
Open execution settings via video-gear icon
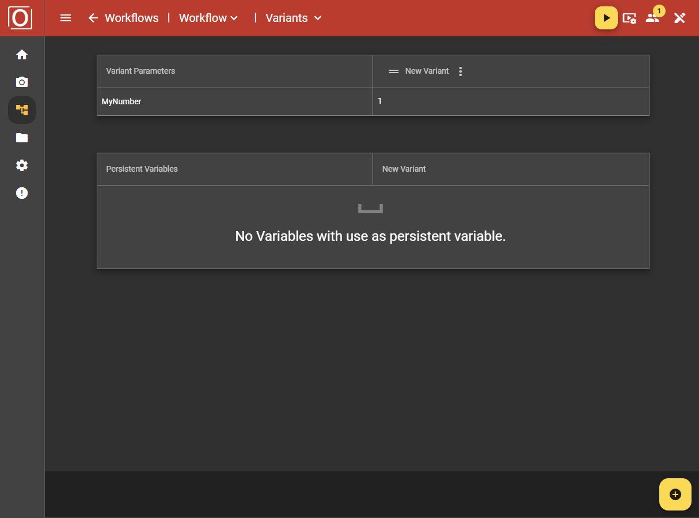coord(630,18)
